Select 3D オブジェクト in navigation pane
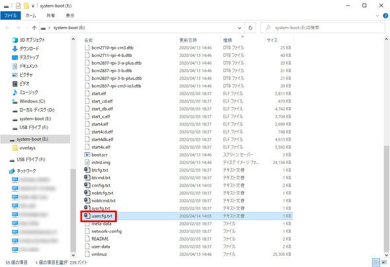390x267 pixels. click(32, 40)
